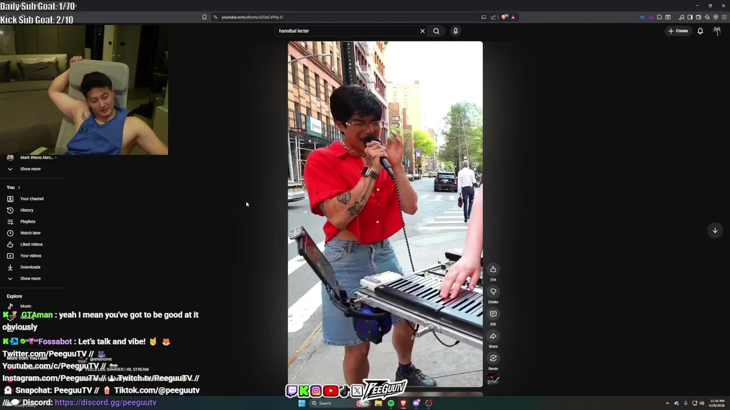Open Discord from the taskbar

tap(416, 403)
